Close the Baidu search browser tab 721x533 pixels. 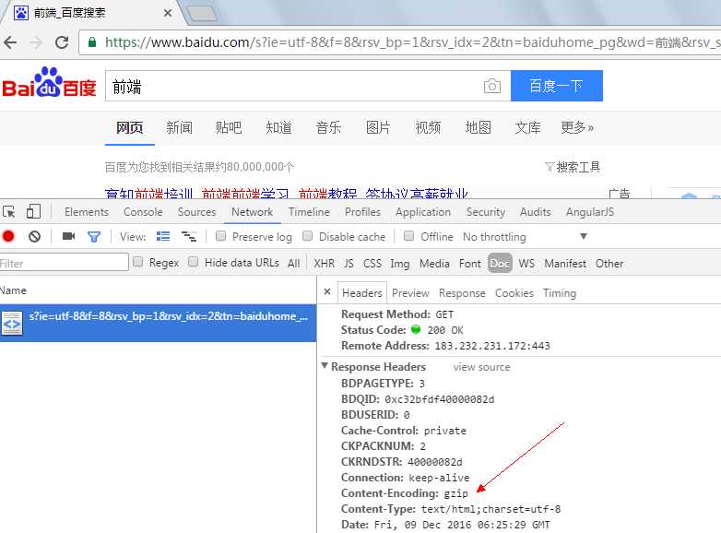click(x=168, y=13)
